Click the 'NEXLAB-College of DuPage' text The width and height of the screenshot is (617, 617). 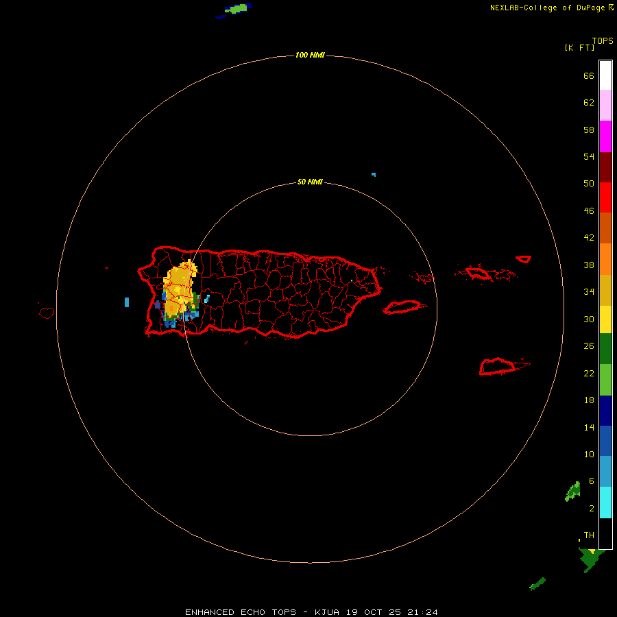[x=547, y=8]
